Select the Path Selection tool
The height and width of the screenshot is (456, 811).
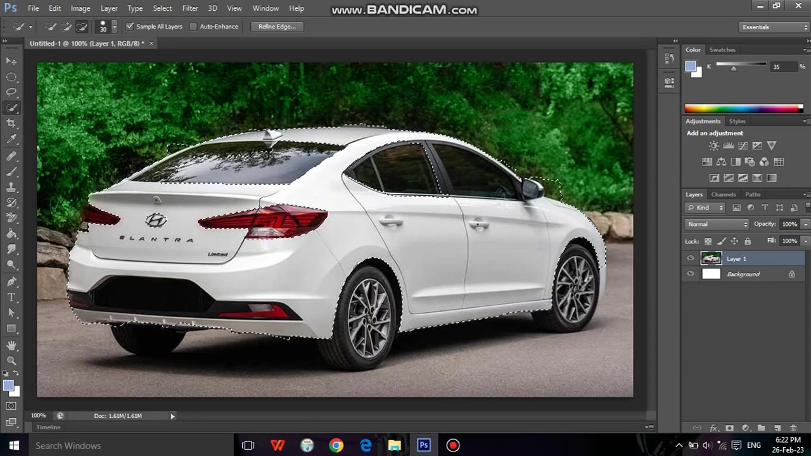click(11, 313)
